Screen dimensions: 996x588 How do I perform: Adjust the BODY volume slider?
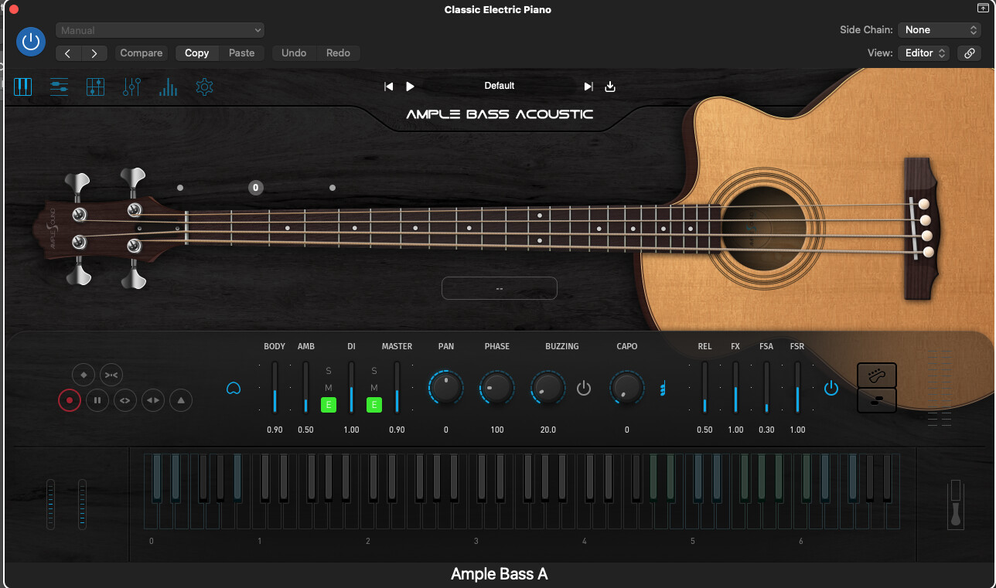[275, 387]
